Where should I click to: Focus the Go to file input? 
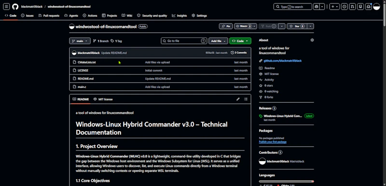coord(184,41)
